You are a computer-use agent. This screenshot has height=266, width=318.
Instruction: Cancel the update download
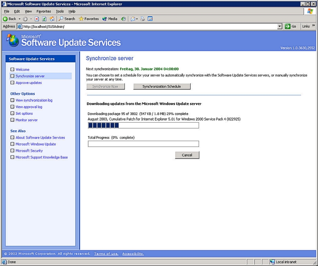[187, 155]
